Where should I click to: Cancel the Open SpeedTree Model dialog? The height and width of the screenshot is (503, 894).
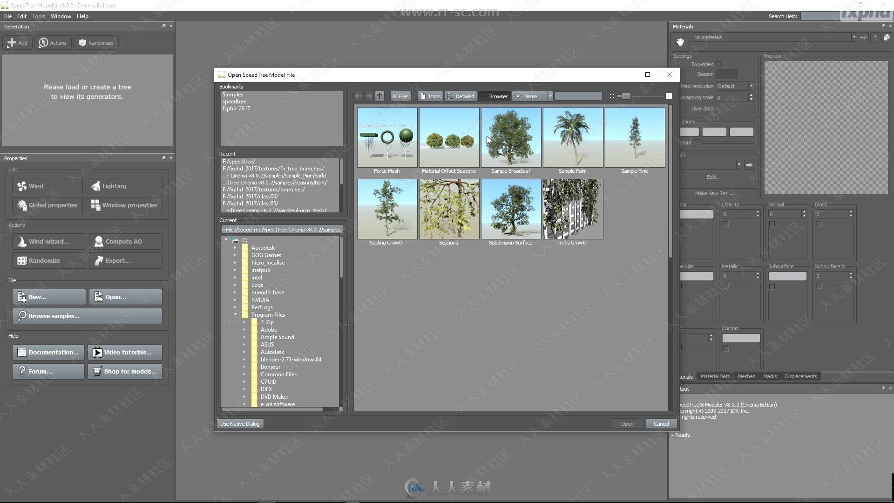tap(661, 424)
